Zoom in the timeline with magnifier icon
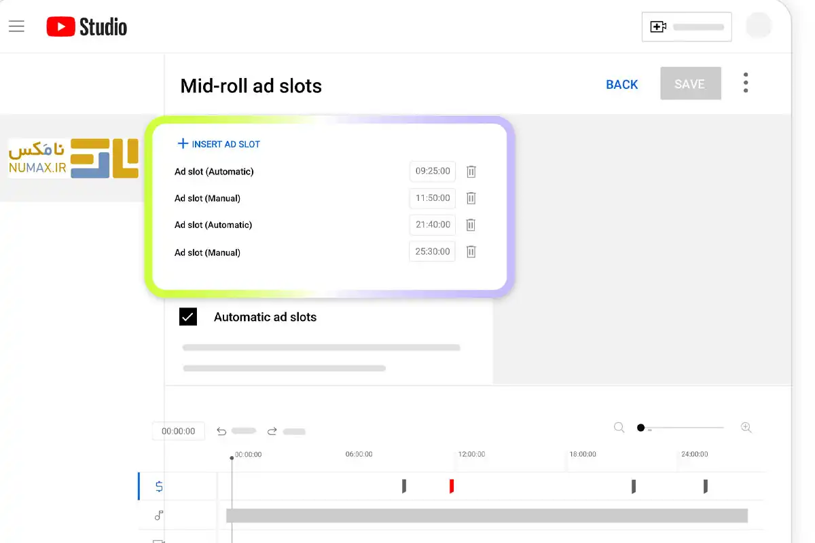The height and width of the screenshot is (543, 815). point(746,428)
